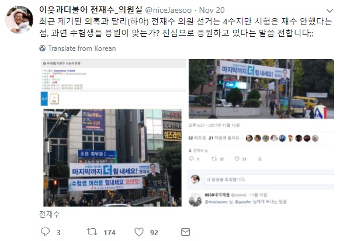Click Translate from Korean link

pyautogui.click(x=82, y=48)
